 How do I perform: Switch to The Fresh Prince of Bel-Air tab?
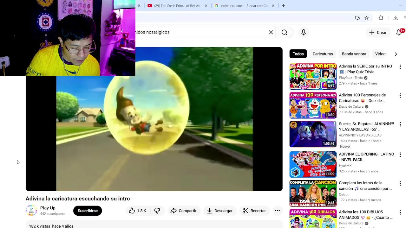177,6
